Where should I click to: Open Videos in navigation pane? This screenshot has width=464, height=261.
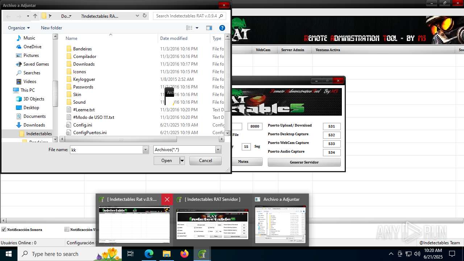[x=30, y=81]
